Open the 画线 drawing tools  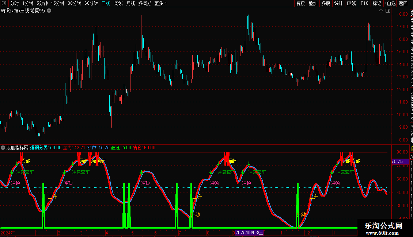tap(351, 3)
